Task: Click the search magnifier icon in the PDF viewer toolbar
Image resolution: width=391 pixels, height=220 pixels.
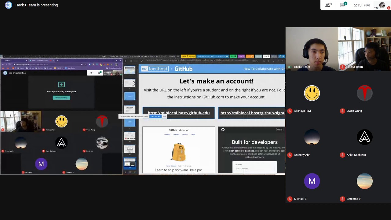Action: tap(264, 61)
